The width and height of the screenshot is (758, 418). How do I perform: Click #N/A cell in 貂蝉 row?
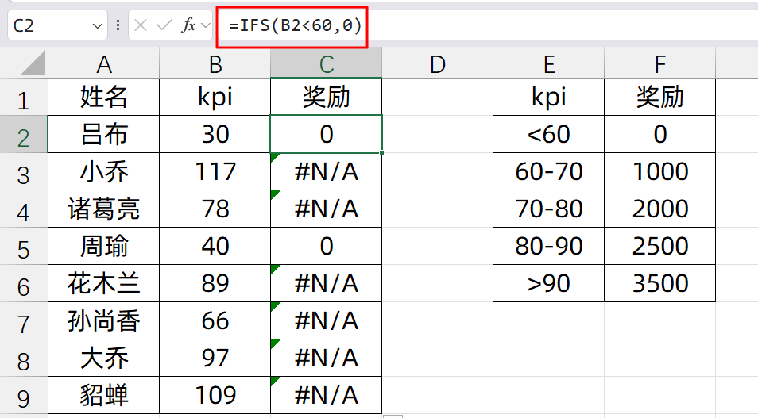coord(327,395)
